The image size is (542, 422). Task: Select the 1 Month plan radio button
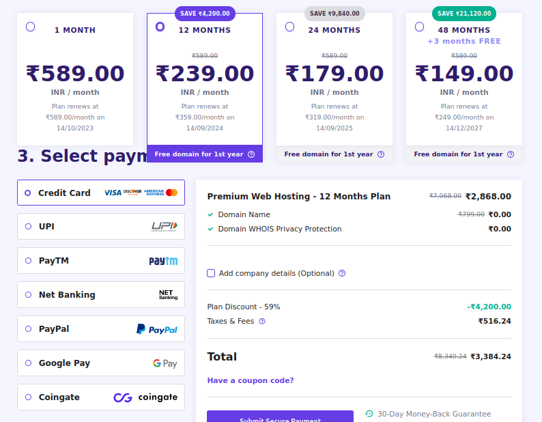coord(31,27)
